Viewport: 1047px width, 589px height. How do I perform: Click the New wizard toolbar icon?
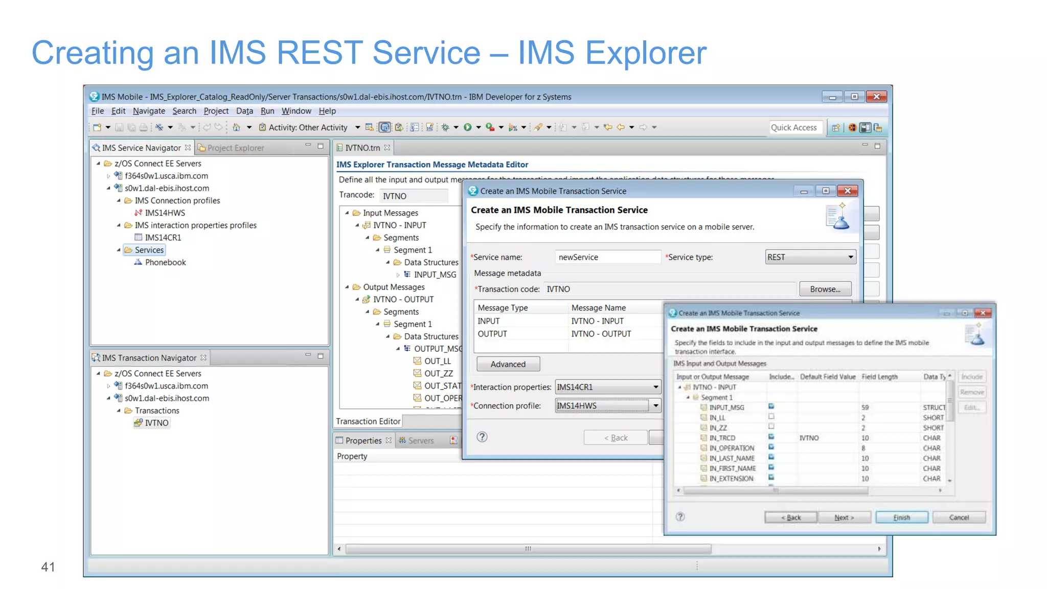coord(97,127)
